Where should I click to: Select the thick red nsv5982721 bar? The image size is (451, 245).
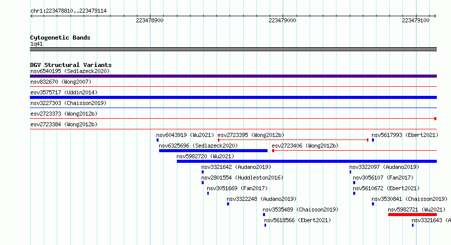(x=412, y=215)
